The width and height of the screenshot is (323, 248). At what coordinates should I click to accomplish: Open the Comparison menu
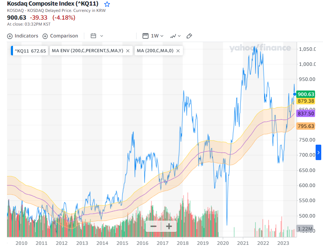pos(60,36)
